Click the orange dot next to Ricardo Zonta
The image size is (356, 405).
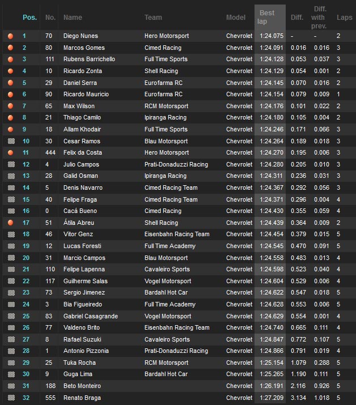pyautogui.click(x=11, y=71)
